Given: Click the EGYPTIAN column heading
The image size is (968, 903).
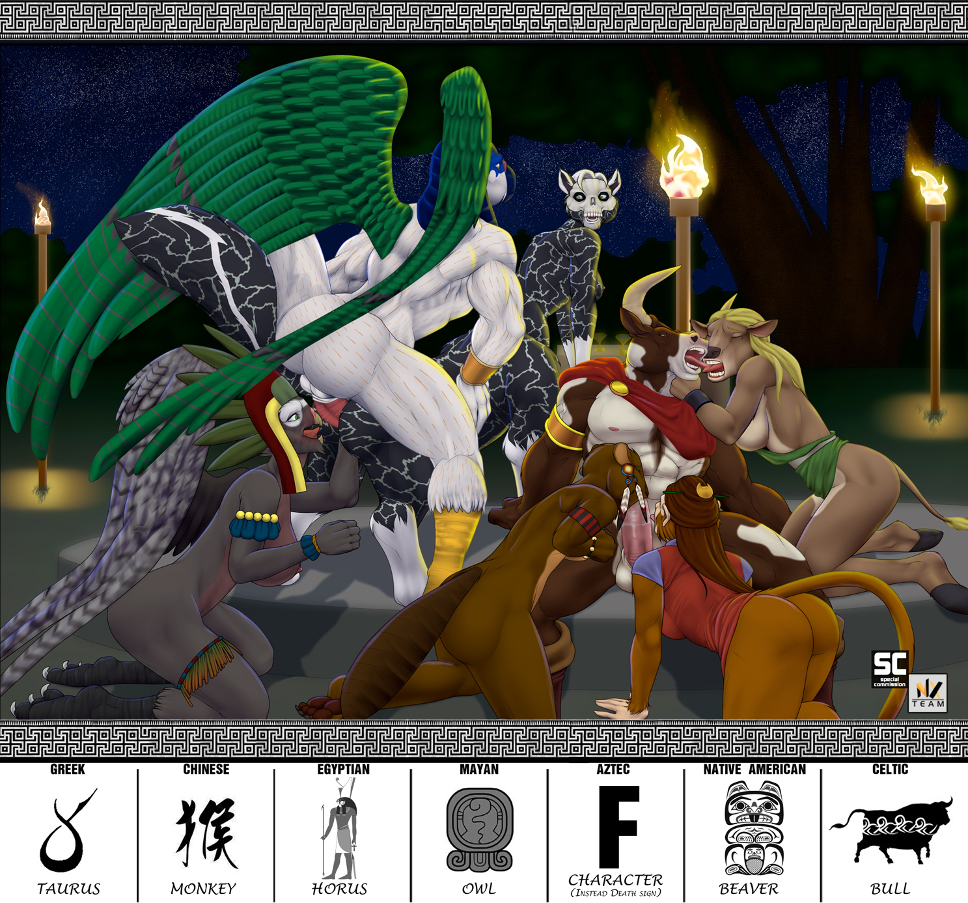Looking at the screenshot, I should coord(343,770).
